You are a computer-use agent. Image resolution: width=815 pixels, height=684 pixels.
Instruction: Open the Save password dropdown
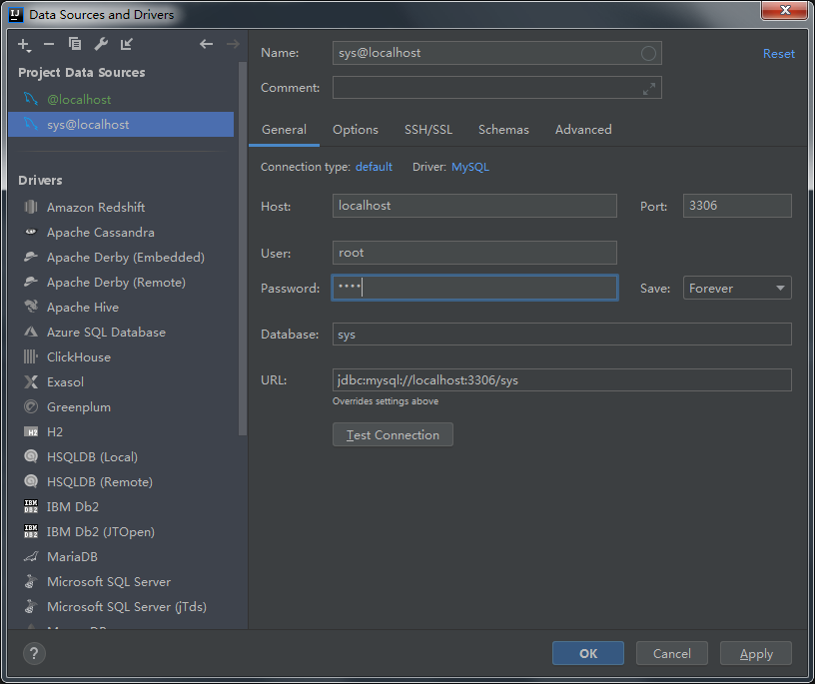tap(737, 288)
